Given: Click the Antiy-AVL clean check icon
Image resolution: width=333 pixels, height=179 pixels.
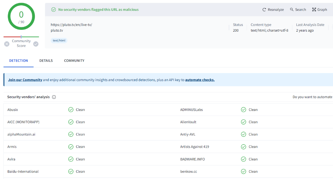Looking at the screenshot, I should pos(243,134).
